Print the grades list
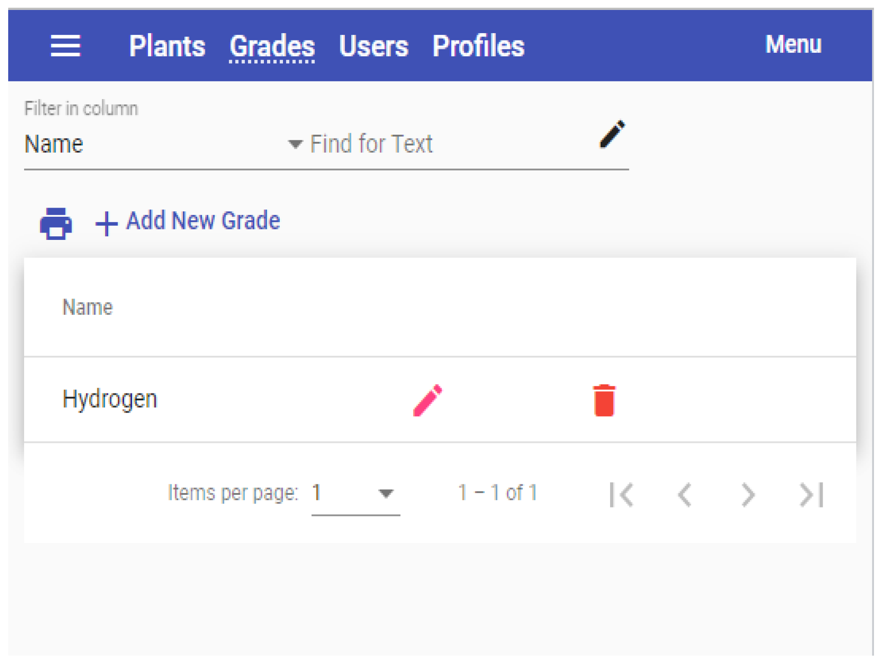The image size is (884, 667). [x=56, y=223]
